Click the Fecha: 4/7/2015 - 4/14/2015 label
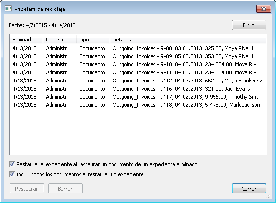Viewport: 276px width, 203px height. [x=42, y=25]
